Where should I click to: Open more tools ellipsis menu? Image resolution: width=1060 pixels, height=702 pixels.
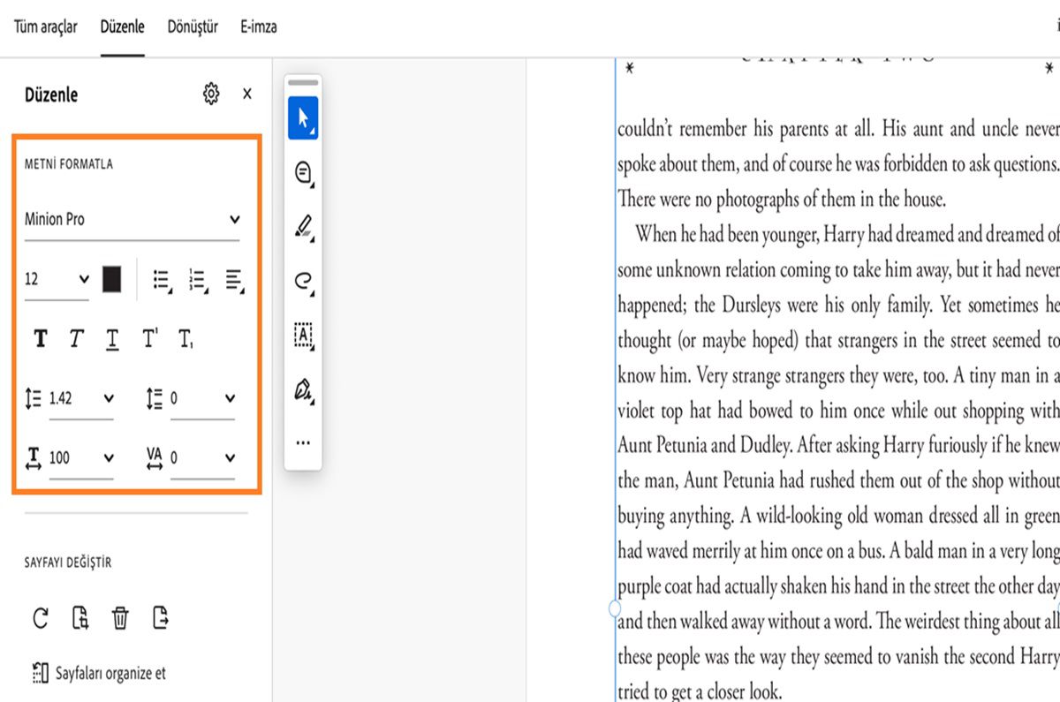click(x=303, y=442)
